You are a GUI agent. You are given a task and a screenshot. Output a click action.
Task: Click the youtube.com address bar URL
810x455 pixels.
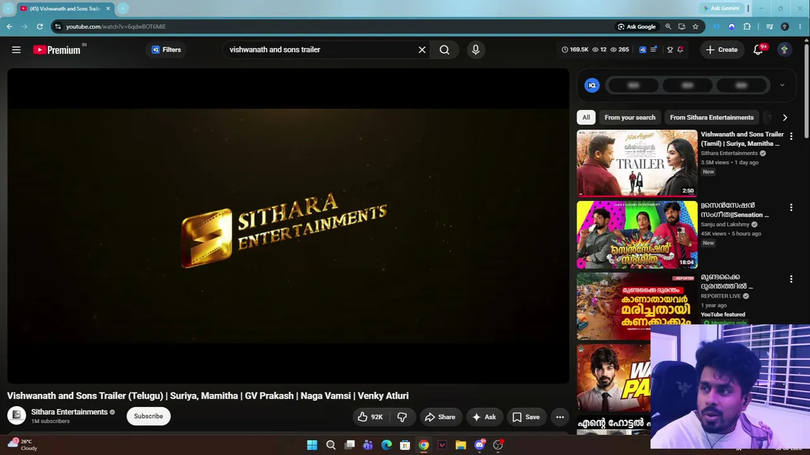pyautogui.click(x=116, y=27)
